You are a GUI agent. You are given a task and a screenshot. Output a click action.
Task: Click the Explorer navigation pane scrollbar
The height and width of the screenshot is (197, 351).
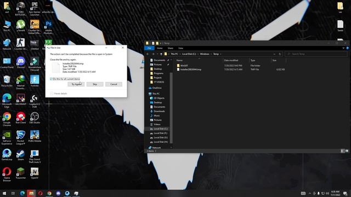(x=171, y=107)
